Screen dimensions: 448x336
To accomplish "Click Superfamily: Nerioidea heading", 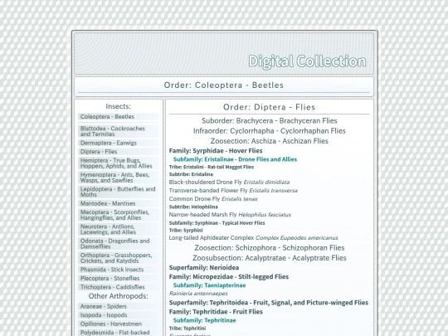I will tap(204, 268).
